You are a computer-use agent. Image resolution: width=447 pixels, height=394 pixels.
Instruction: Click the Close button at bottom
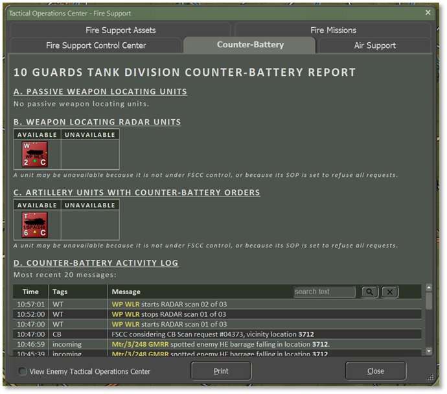tap(376, 371)
